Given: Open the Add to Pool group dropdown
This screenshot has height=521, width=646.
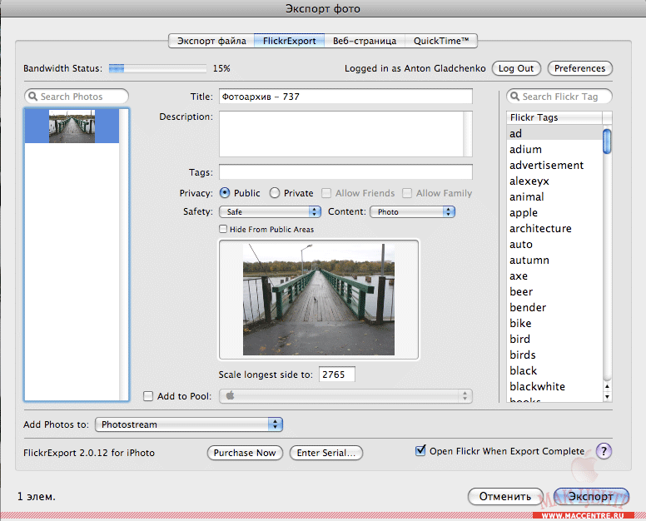Looking at the screenshot, I should click(345, 396).
